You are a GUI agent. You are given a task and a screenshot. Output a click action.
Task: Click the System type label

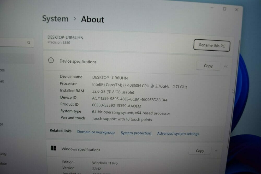[71, 111]
